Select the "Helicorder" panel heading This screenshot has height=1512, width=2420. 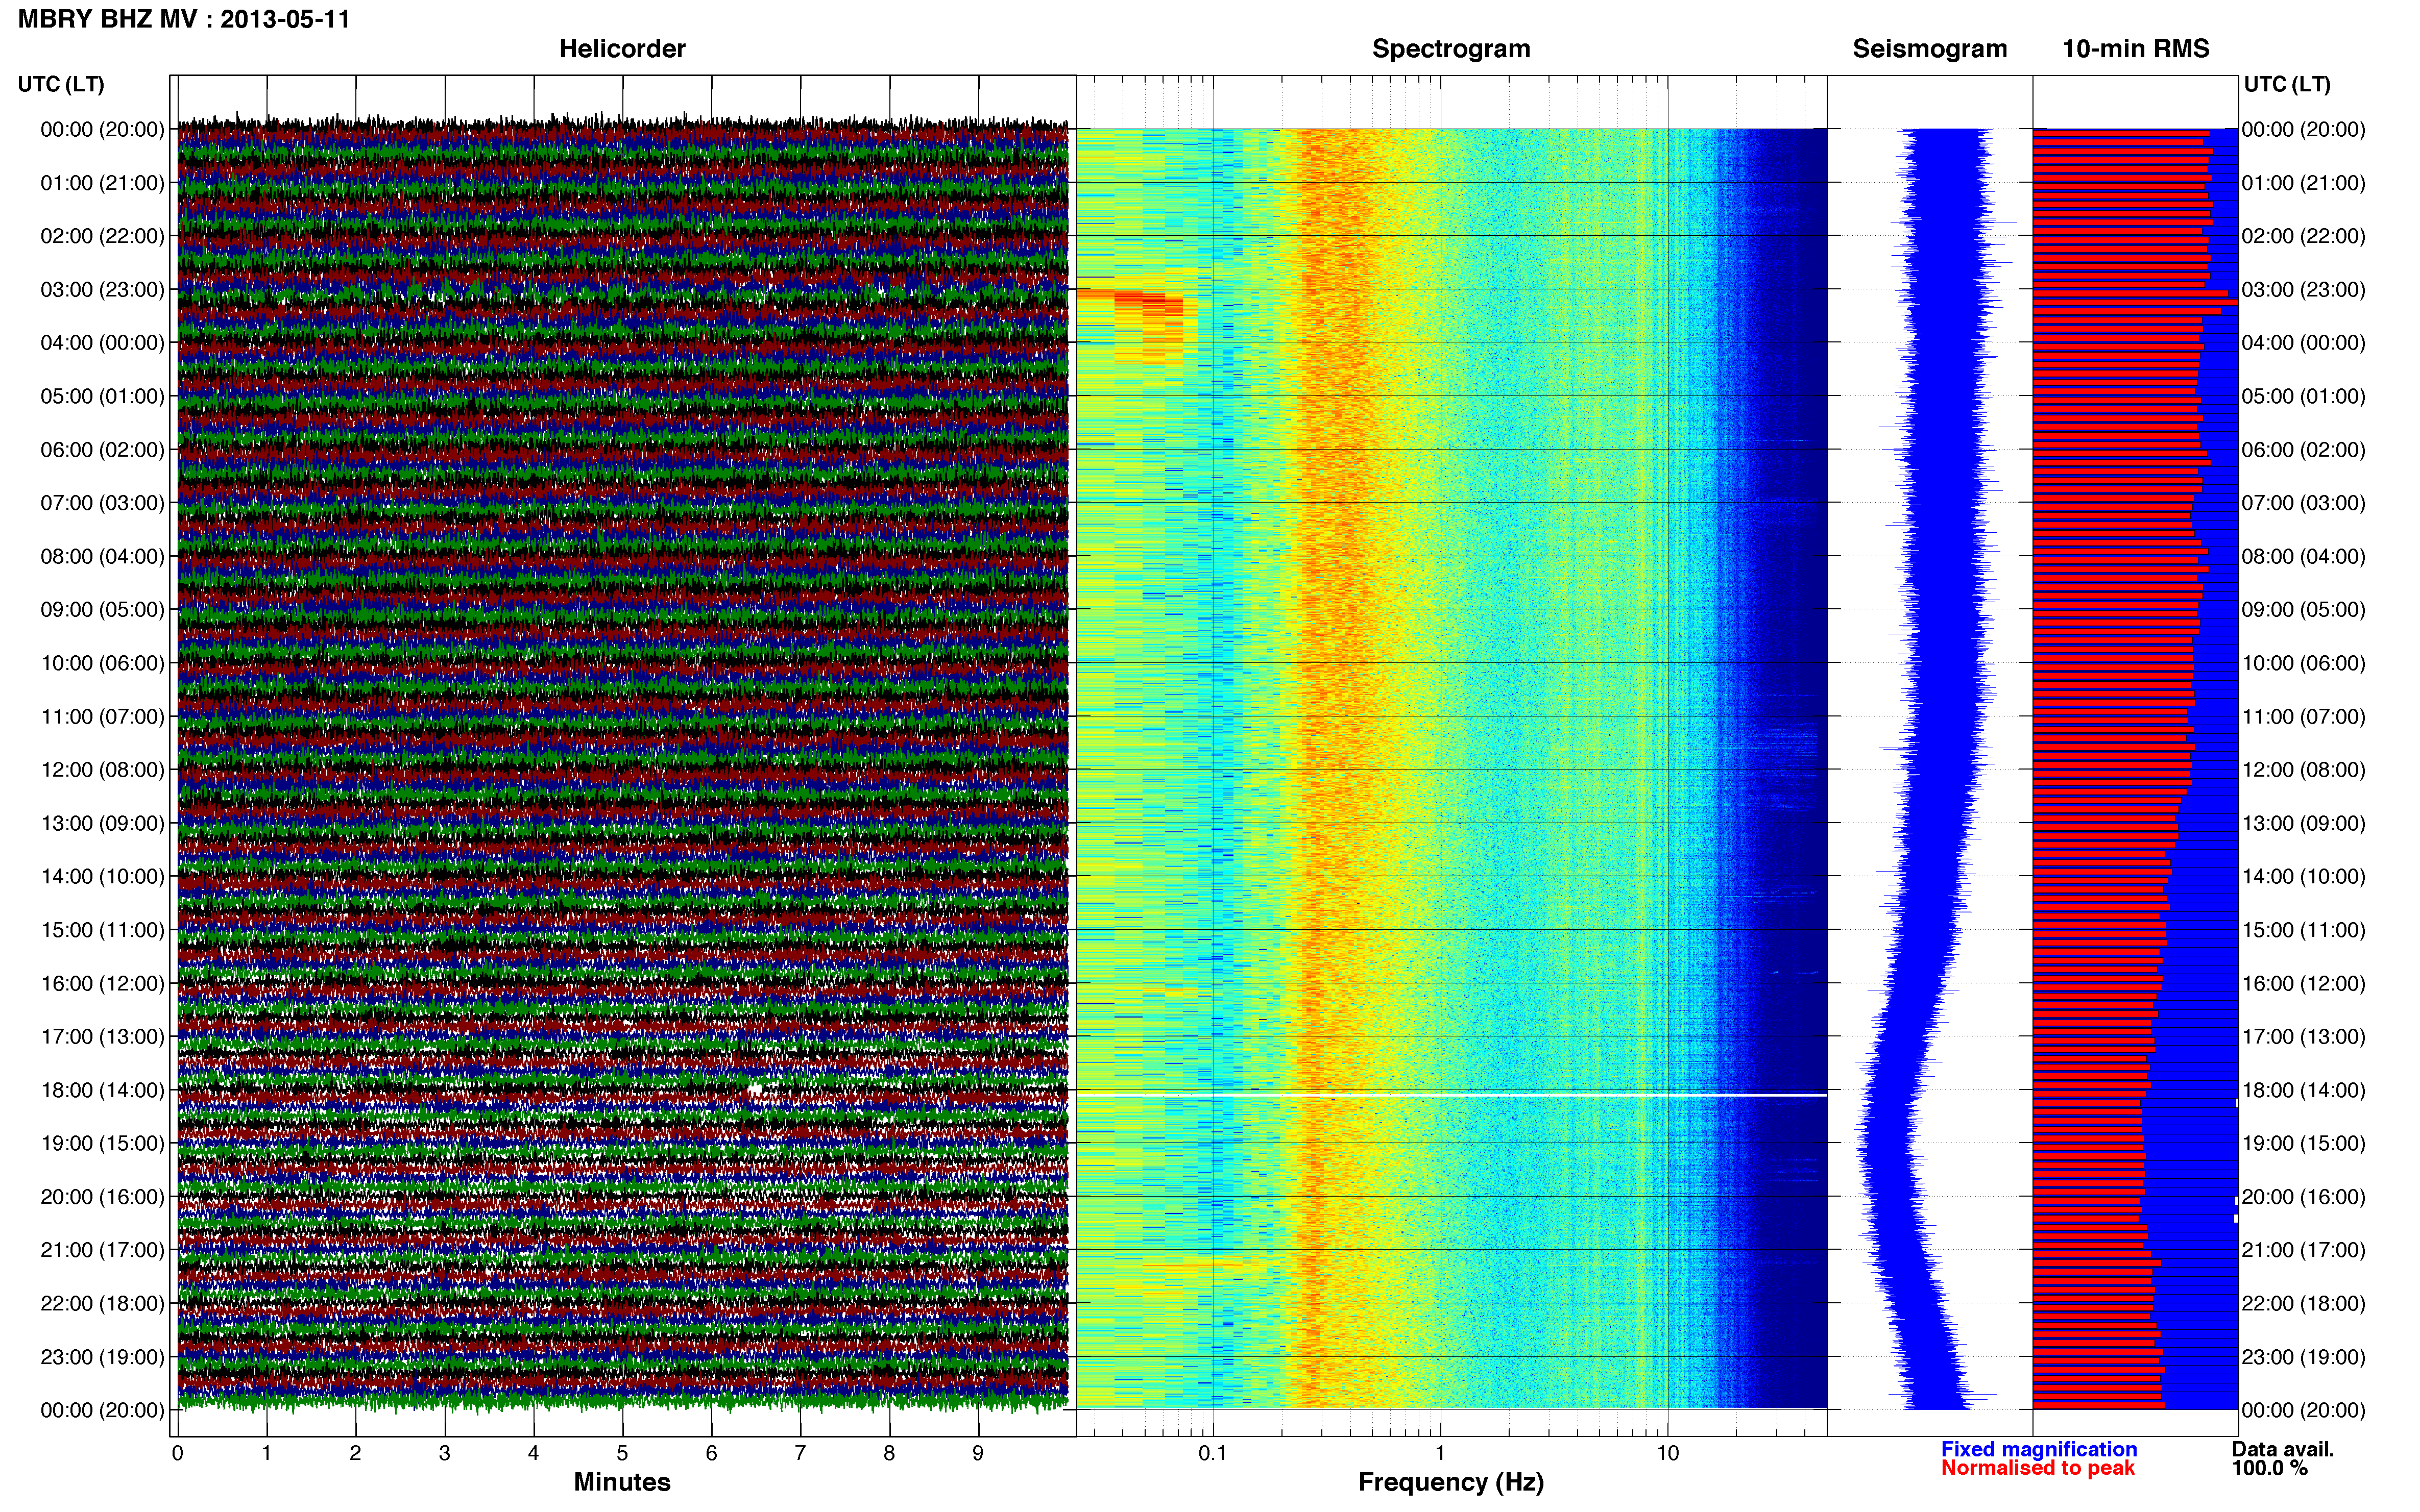(622, 49)
